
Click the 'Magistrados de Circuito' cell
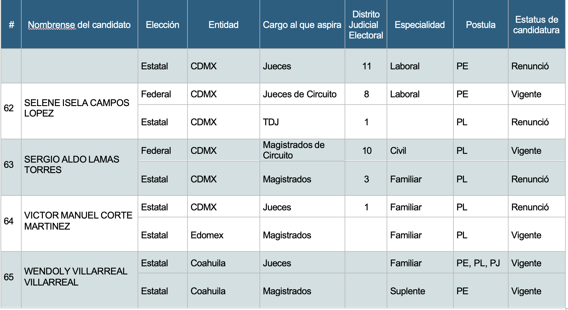(302, 150)
